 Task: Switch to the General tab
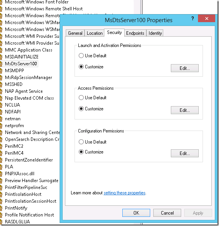75,33
